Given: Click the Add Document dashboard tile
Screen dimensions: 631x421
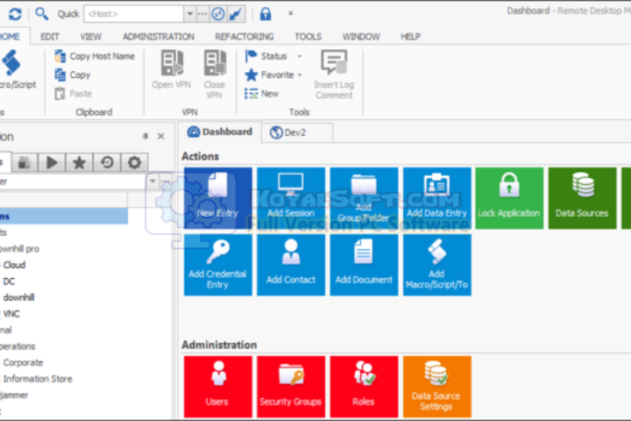Looking at the screenshot, I should [364, 265].
